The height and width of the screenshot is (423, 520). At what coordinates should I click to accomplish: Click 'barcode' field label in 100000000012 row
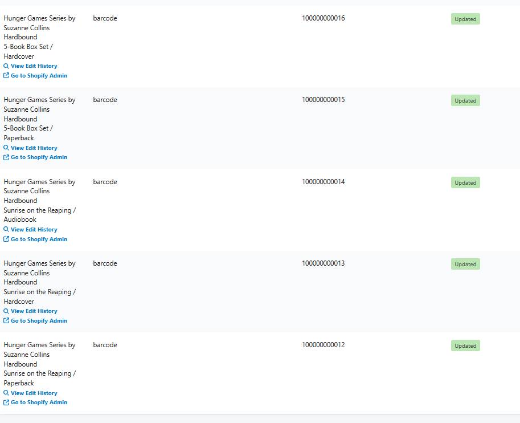(105, 345)
